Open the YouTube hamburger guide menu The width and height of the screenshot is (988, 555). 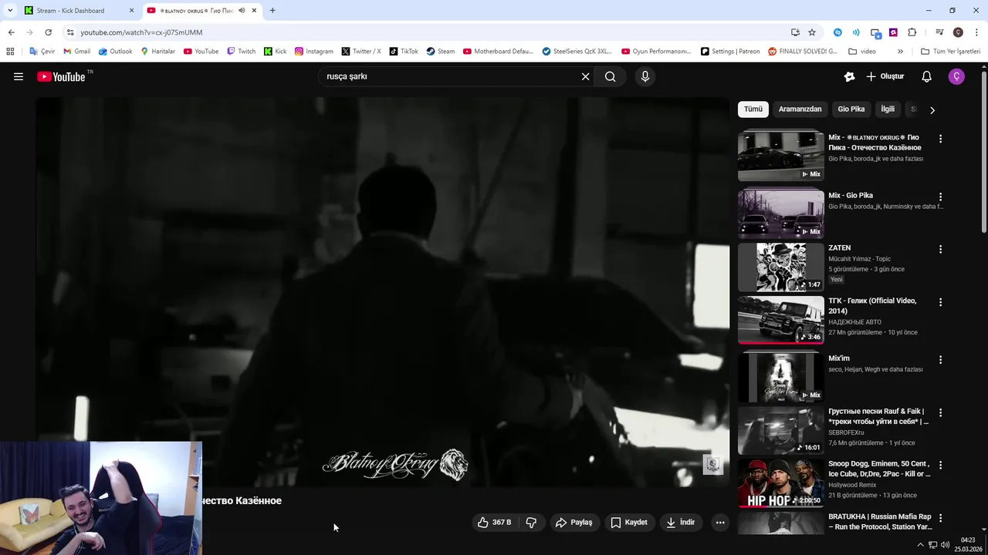tap(19, 76)
